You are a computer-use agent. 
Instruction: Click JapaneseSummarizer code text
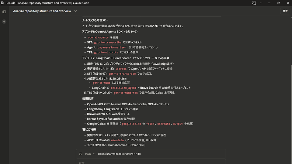pos(112,47)
